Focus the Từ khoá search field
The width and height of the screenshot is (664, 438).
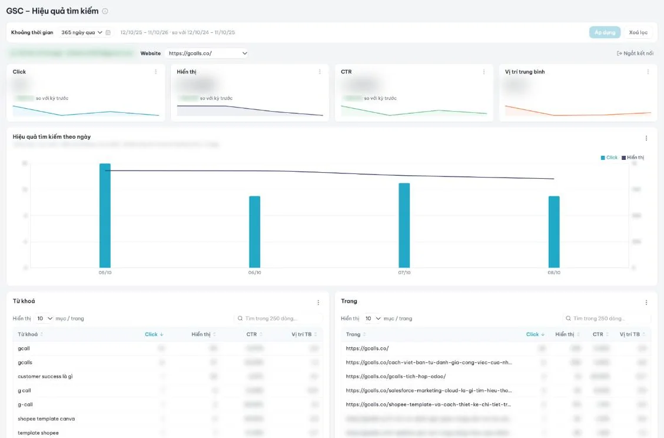pos(278,318)
